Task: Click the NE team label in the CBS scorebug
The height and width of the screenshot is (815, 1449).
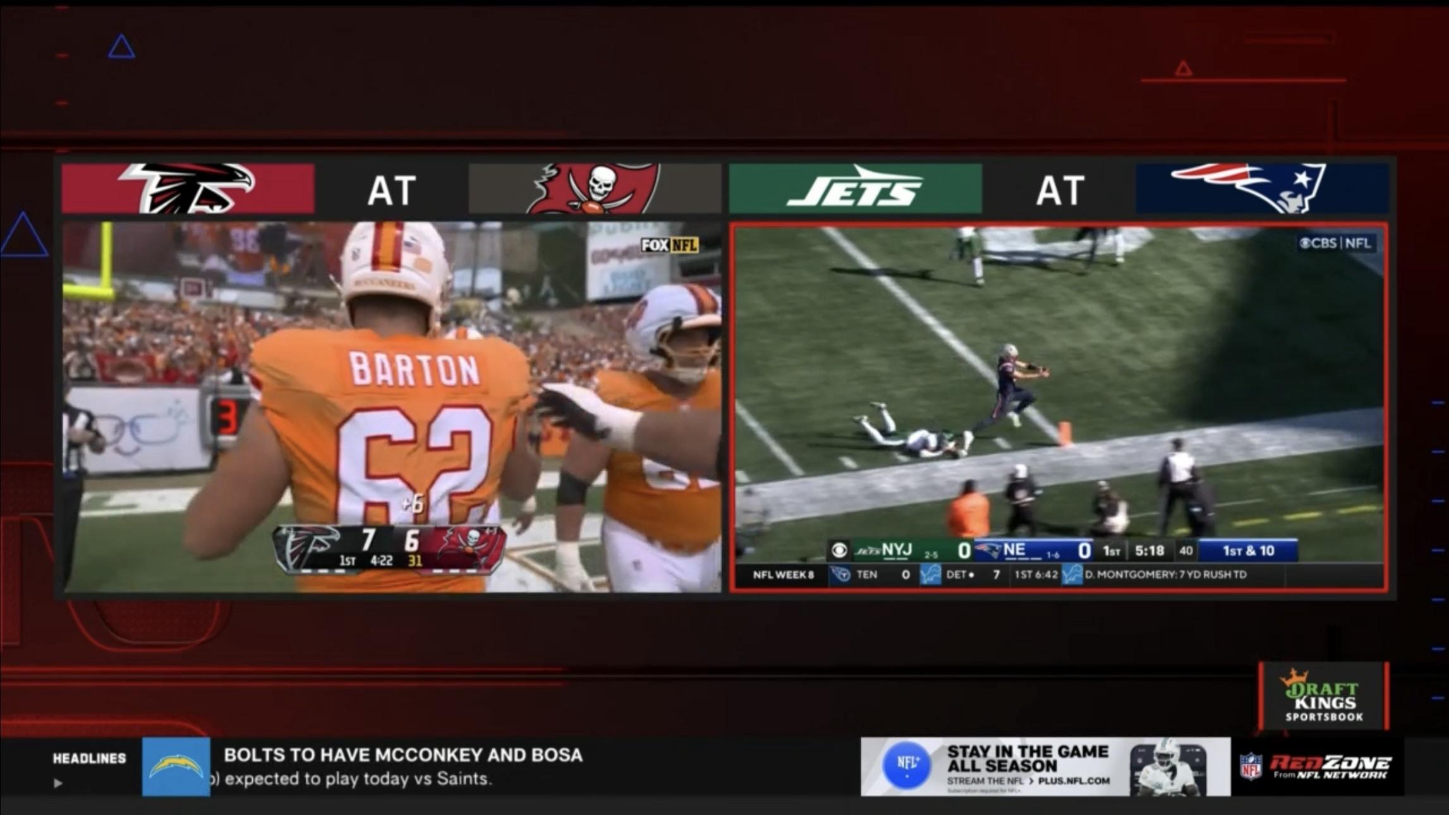Action: click(1014, 550)
